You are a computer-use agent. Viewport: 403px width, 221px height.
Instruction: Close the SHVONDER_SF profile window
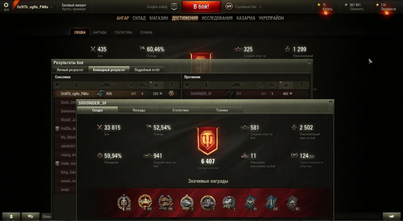click(x=330, y=102)
